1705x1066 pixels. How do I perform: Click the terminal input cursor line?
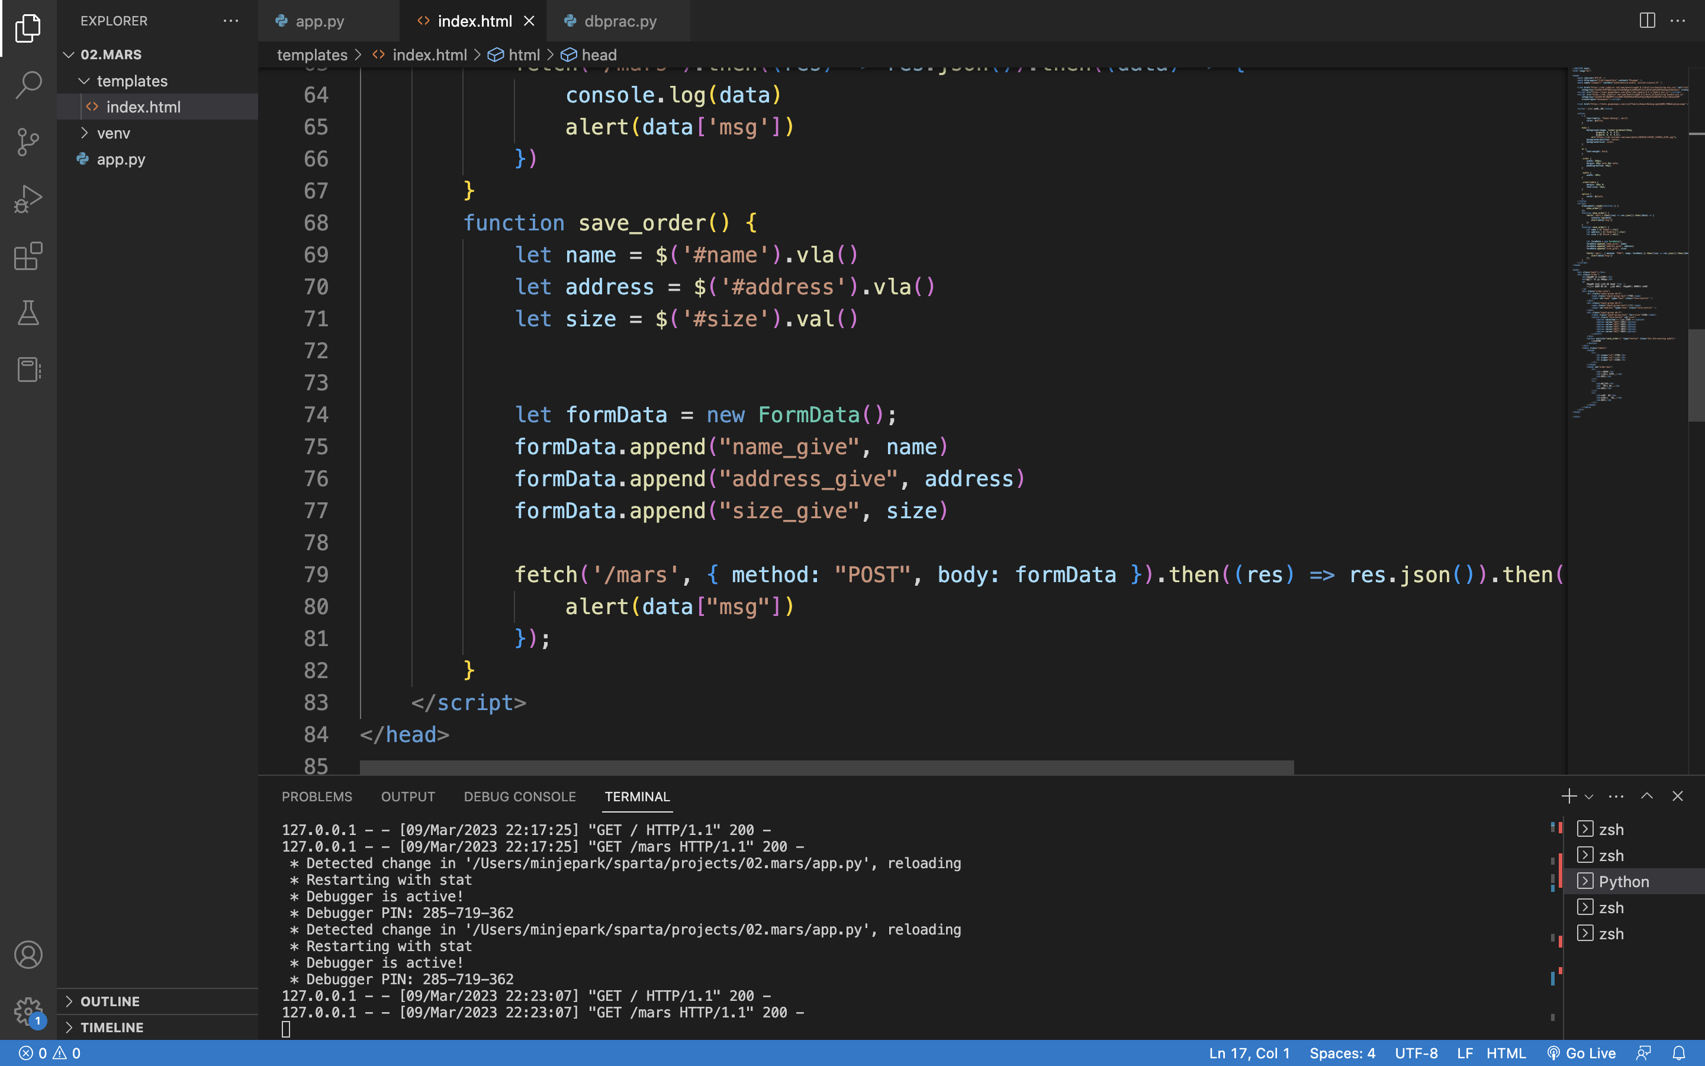[285, 1029]
